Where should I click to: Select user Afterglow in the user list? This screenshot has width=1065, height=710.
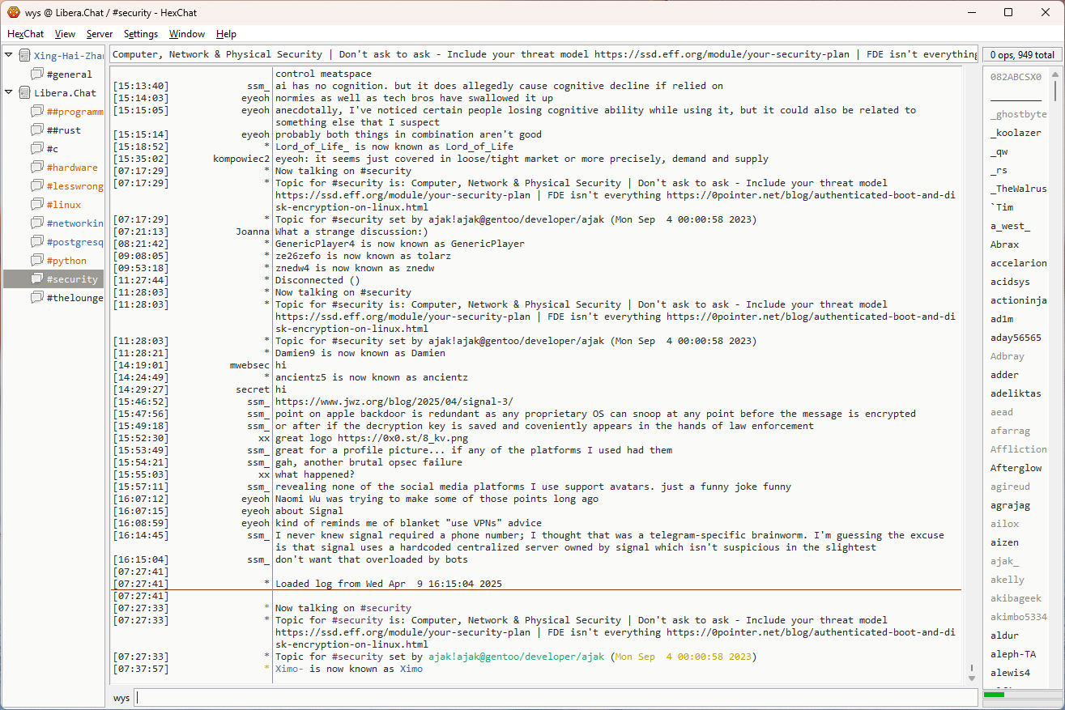coord(1016,468)
